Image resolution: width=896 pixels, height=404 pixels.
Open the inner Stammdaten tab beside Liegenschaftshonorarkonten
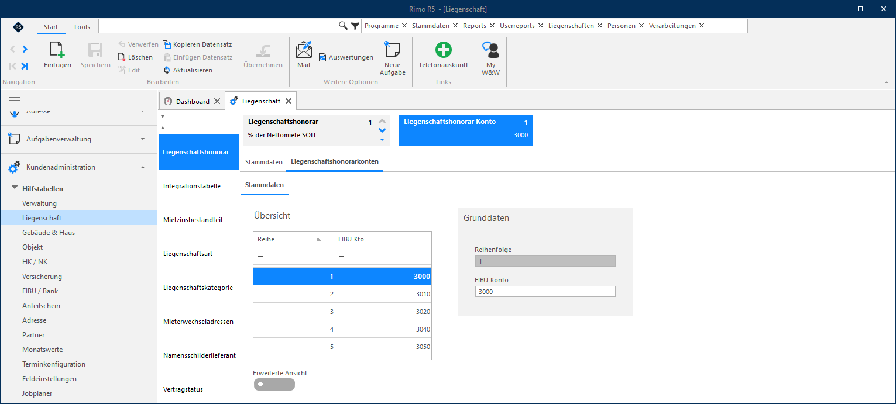coord(264,161)
